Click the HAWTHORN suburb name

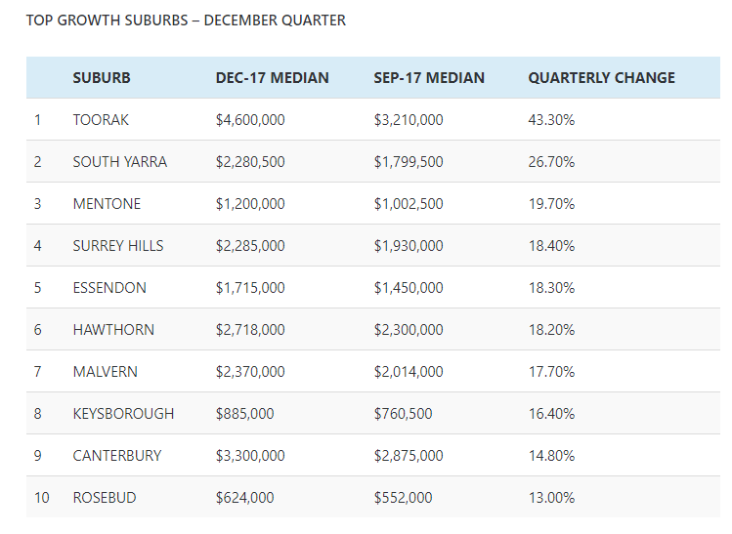coord(113,330)
